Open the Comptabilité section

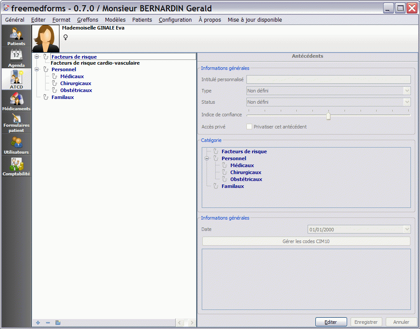point(16,166)
